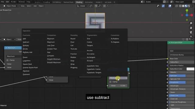Choose Truncate rounding operation

point(74,49)
